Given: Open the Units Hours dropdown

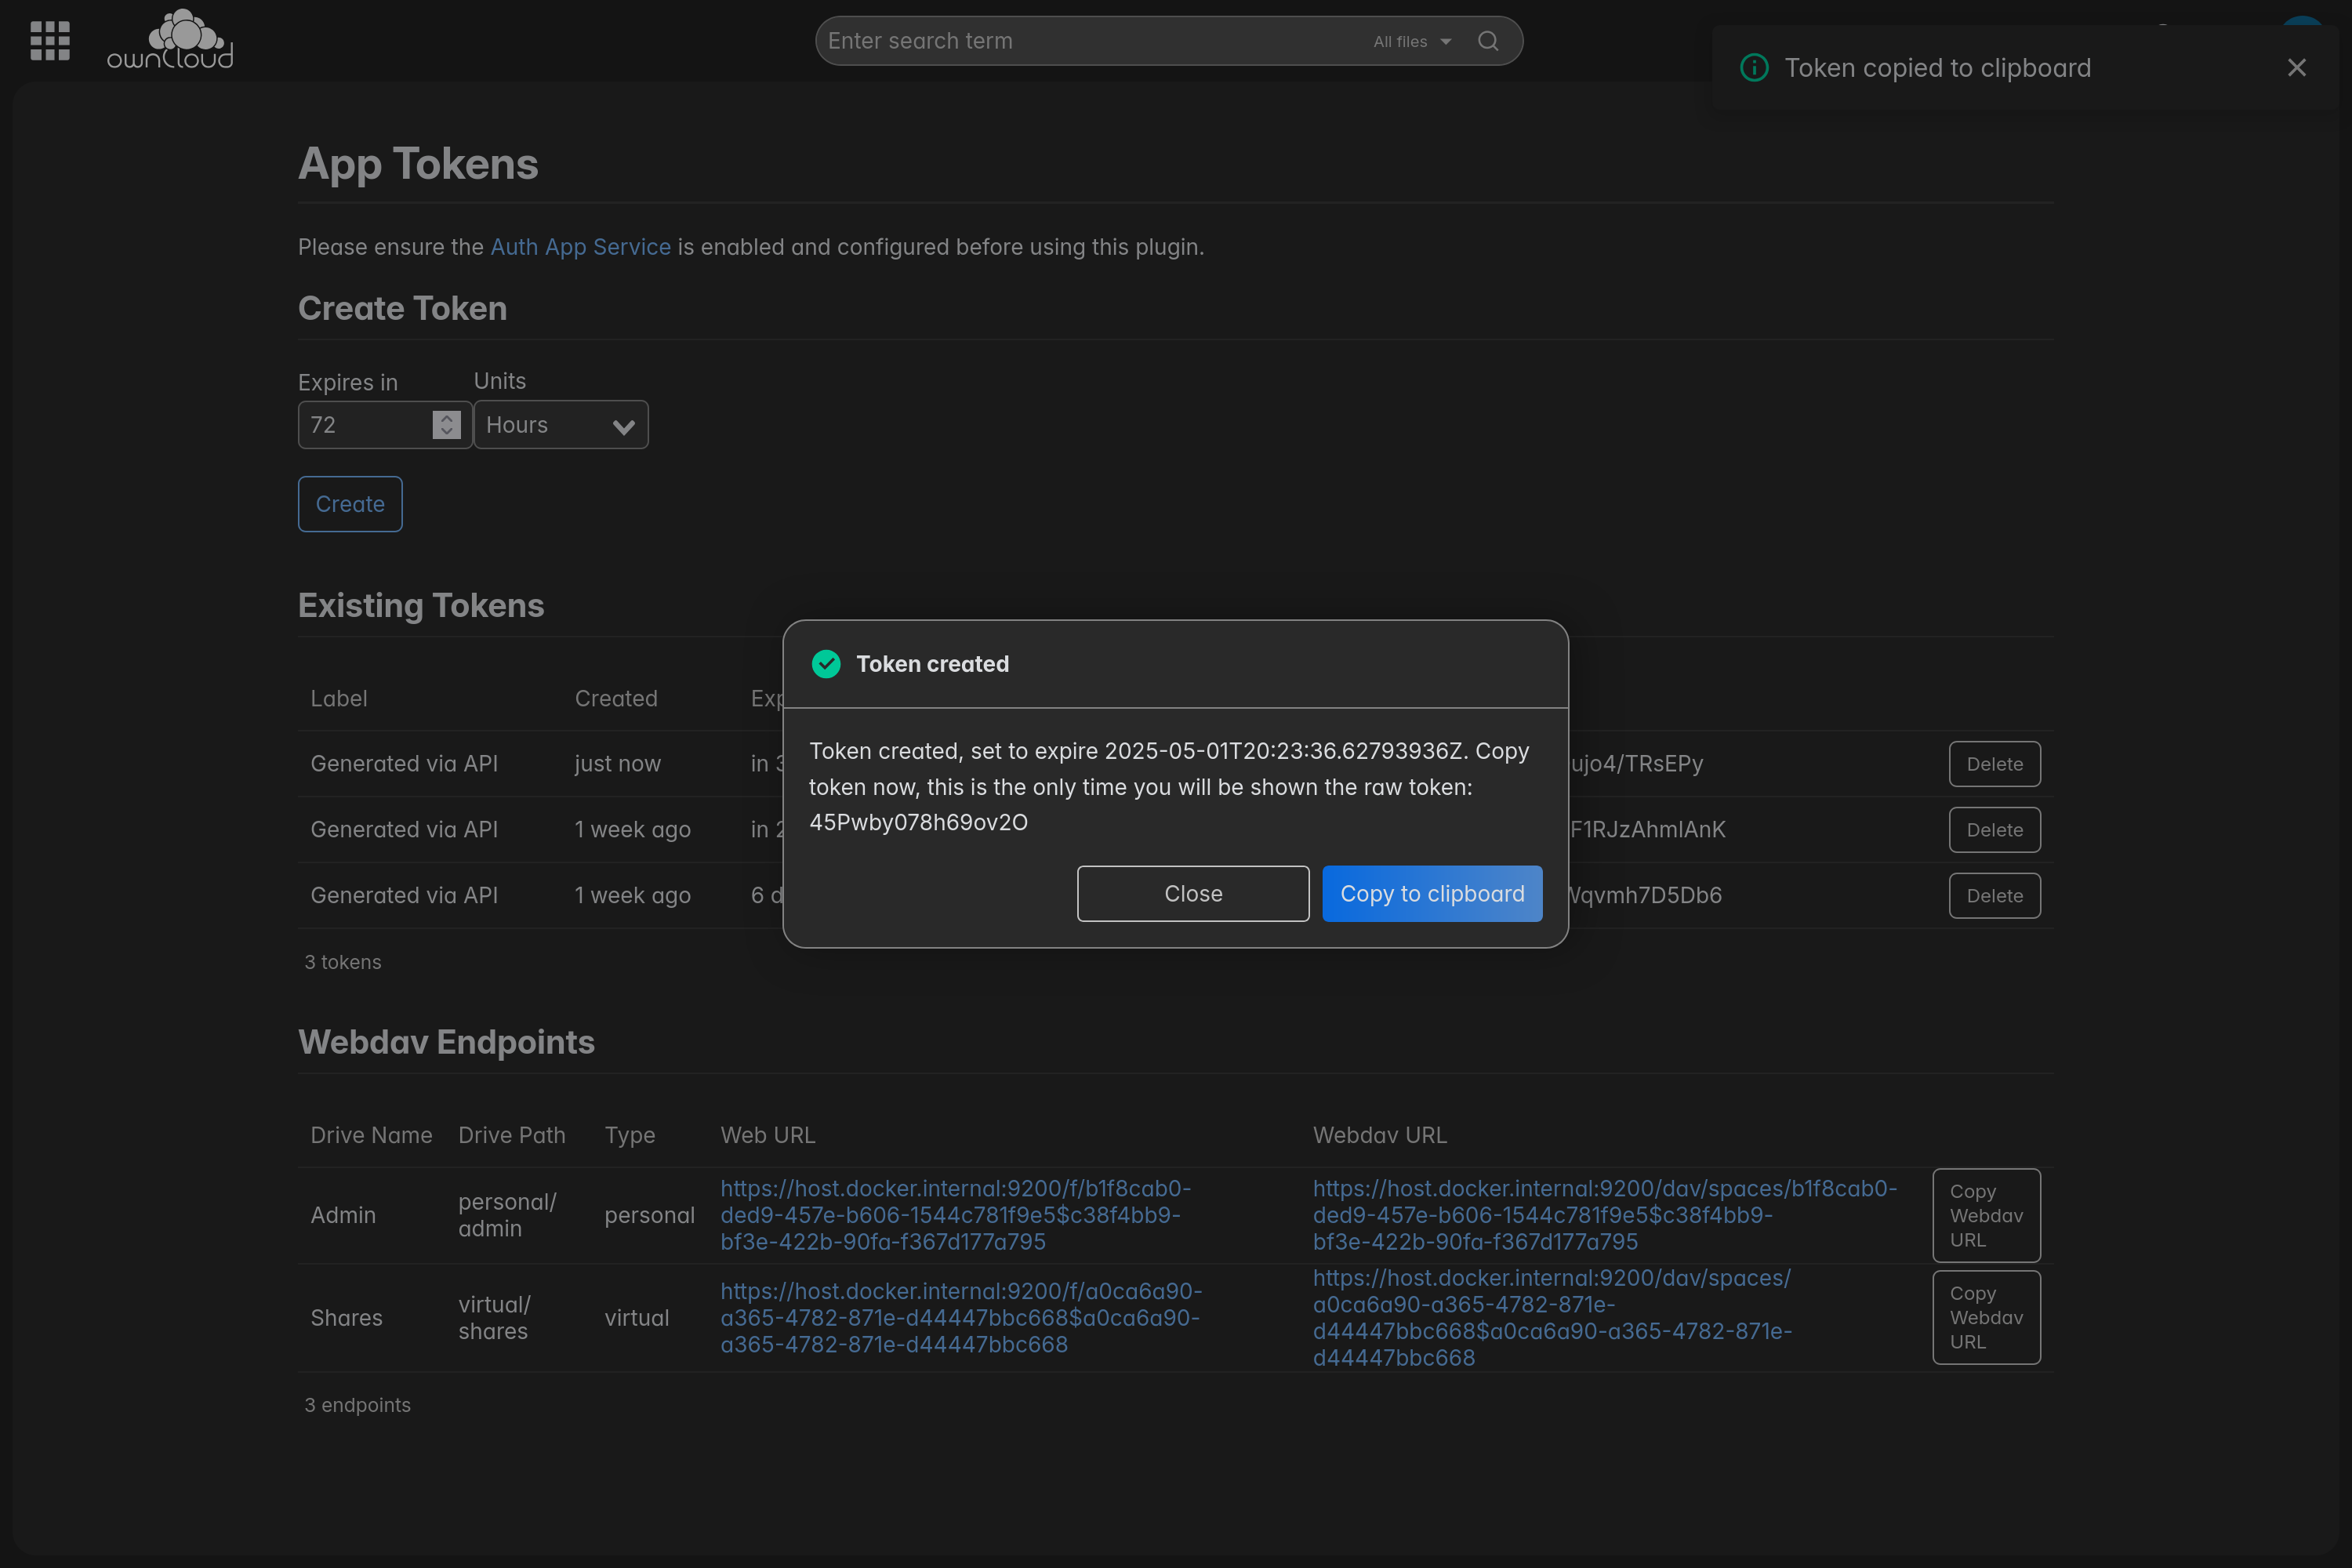Looking at the screenshot, I should pyautogui.click(x=561, y=425).
